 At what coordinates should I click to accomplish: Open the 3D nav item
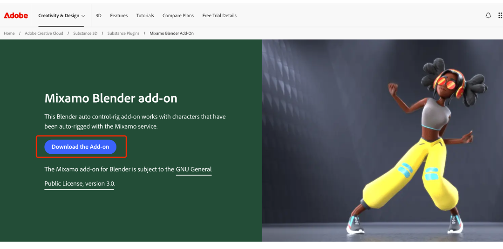[98, 15]
